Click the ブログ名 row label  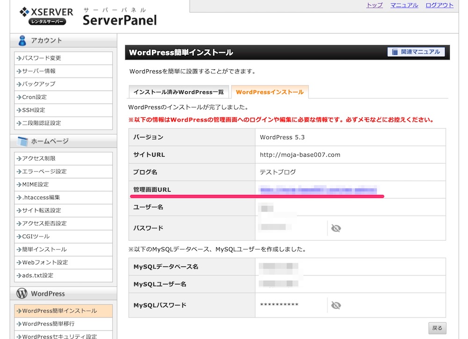pyautogui.click(x=145, y=172)
